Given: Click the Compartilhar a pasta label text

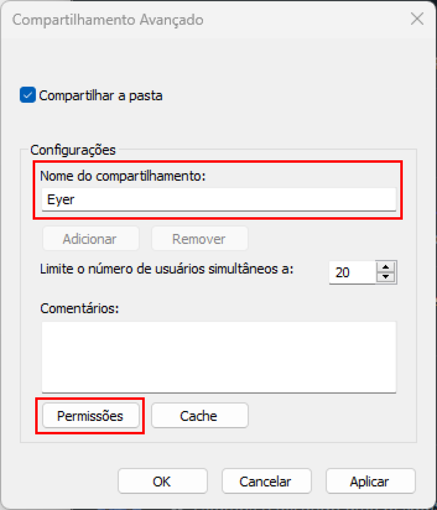Looking at the screenshot, I should pyautogui.click(x=101, y=96).
